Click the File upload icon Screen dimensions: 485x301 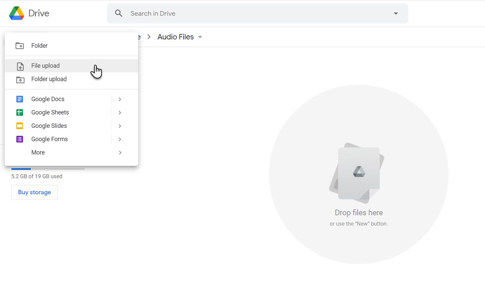coord(20,66)
